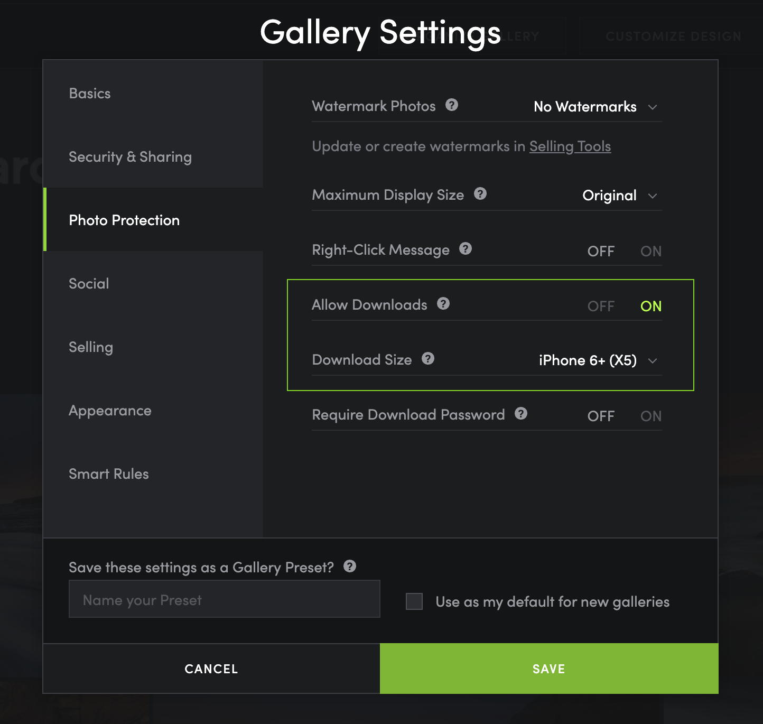This screenshot has height=724, width=763.
Task: Click into the Name your Preset field
Action: click(225, 599)
